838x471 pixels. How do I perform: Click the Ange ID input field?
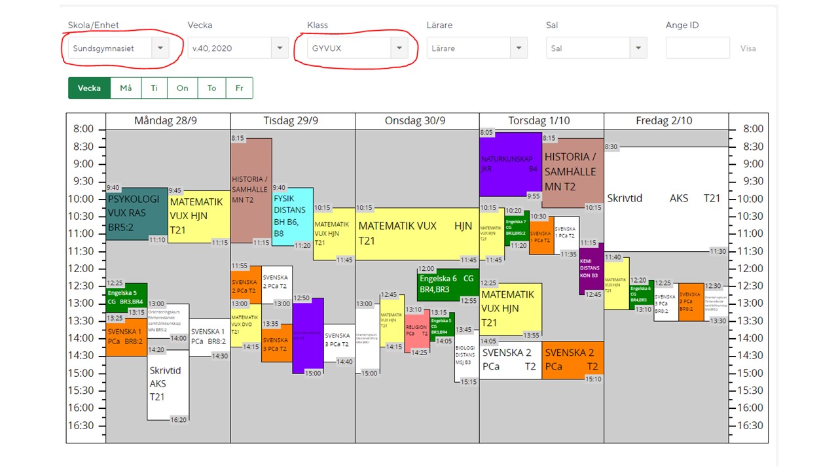point(698,48)
